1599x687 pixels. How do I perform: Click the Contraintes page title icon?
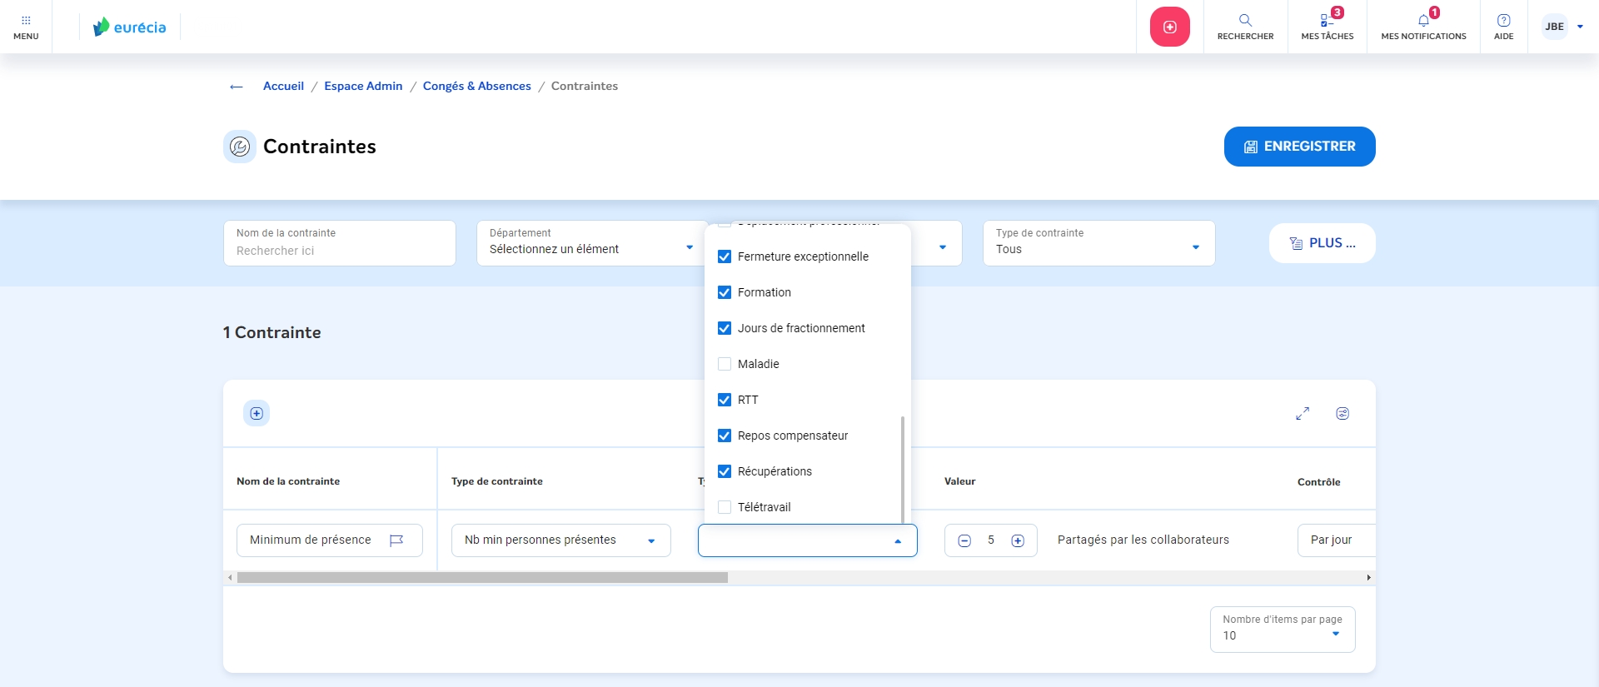click(x=240, y=147)
